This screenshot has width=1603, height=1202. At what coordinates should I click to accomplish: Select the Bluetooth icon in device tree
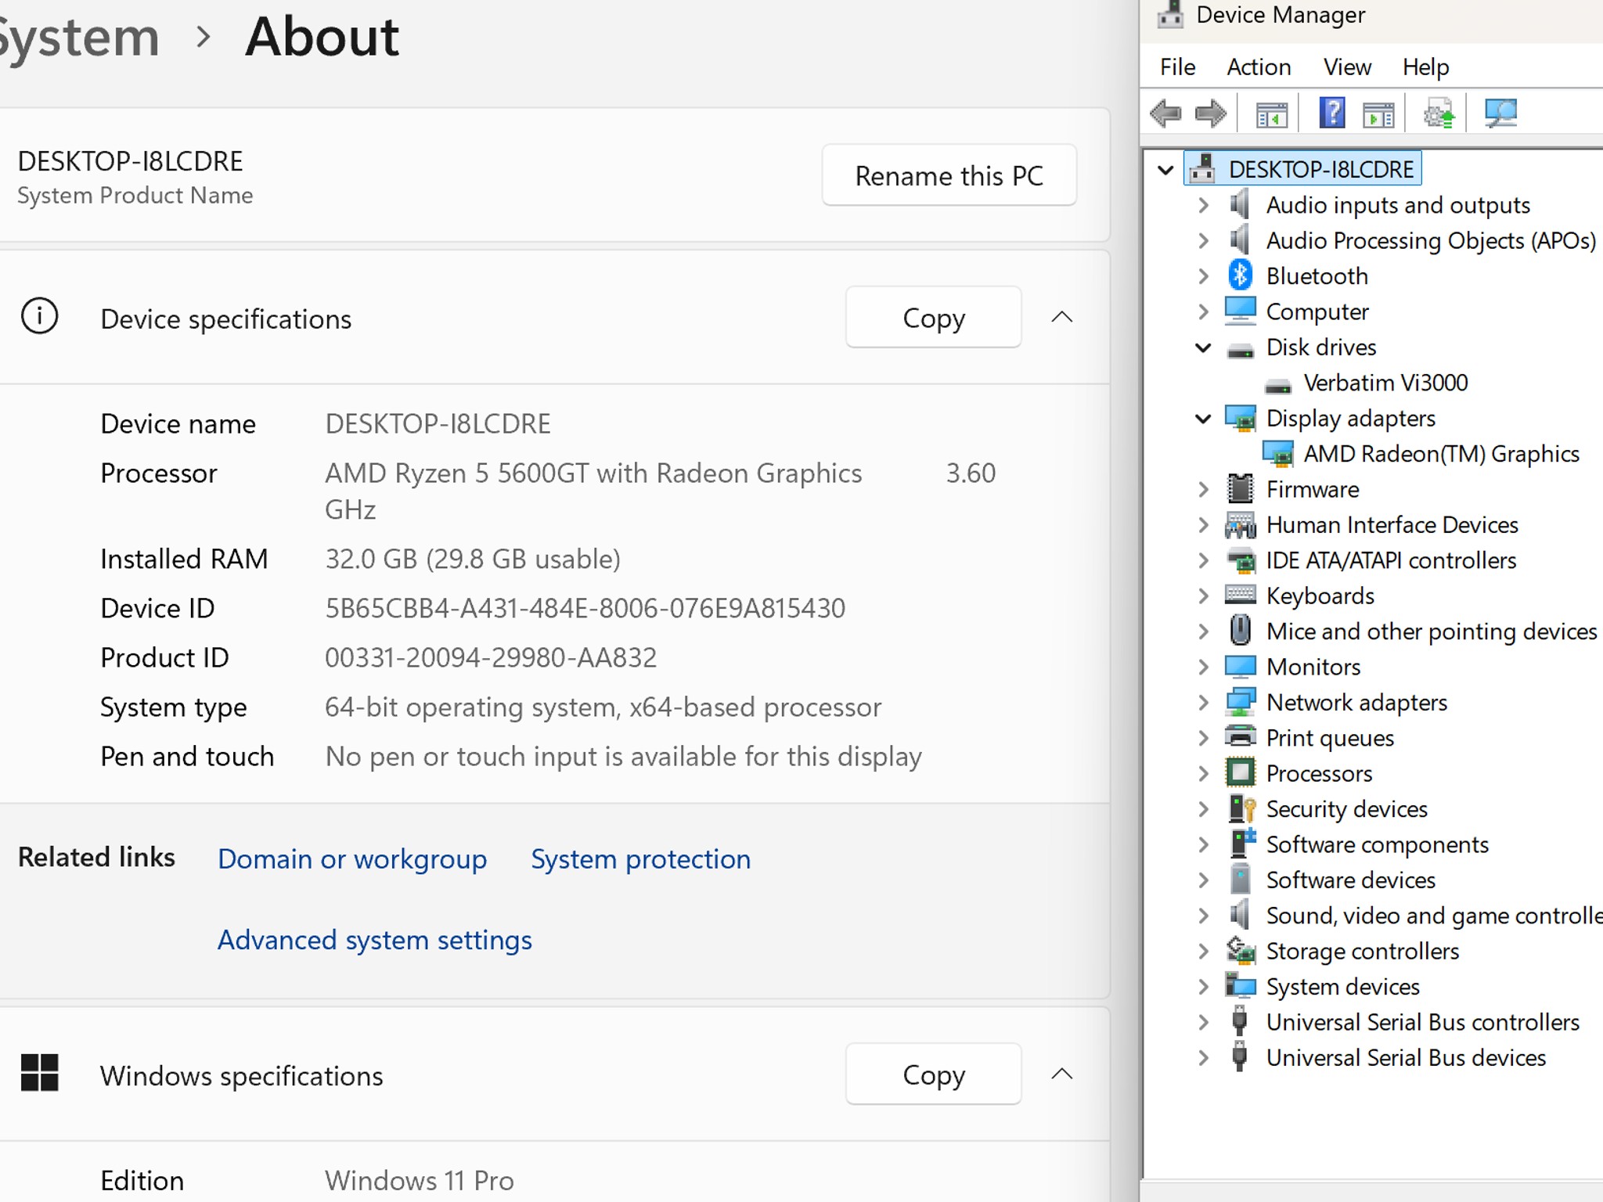[x=1240, y=275]
